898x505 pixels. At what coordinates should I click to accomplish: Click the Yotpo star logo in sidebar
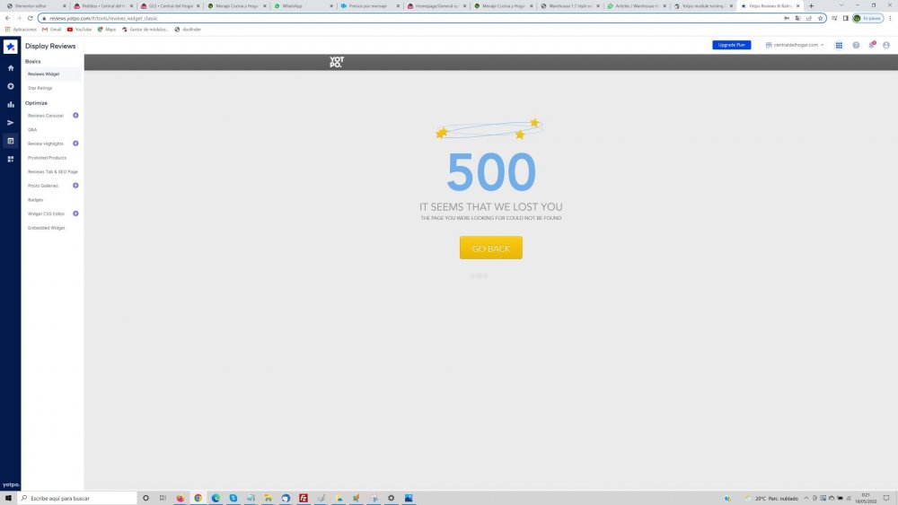[10, 47]
